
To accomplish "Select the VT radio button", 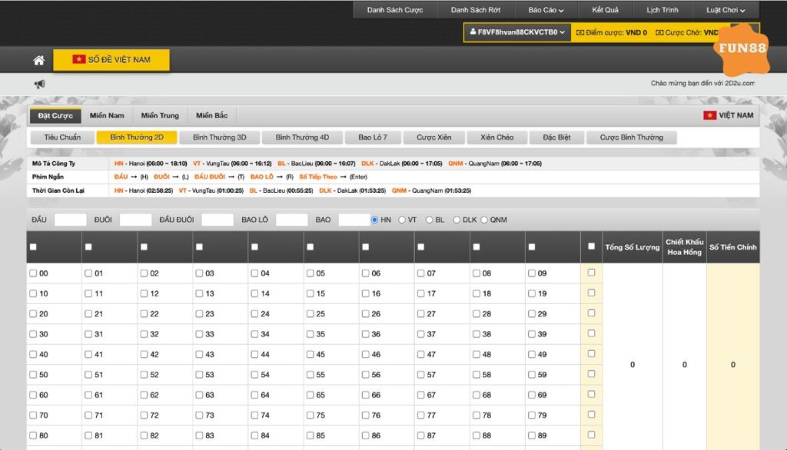I will (401, 220).
